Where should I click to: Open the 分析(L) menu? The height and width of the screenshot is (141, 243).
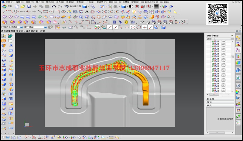point(90,2)
